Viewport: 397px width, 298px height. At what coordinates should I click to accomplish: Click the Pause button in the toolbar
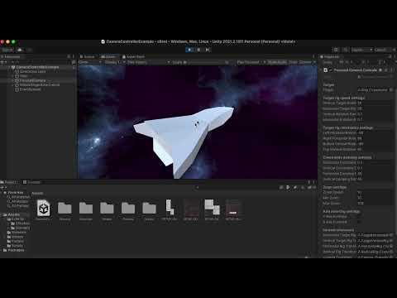(x=198, y=50)
